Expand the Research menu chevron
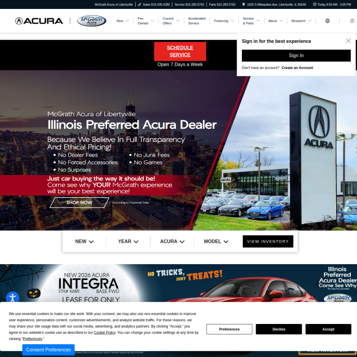This screenshot has height=357, width=357. pyautogui.click(x=309, y=21)
